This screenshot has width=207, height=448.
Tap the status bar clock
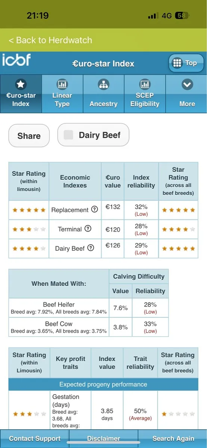(x=38, y=16)
